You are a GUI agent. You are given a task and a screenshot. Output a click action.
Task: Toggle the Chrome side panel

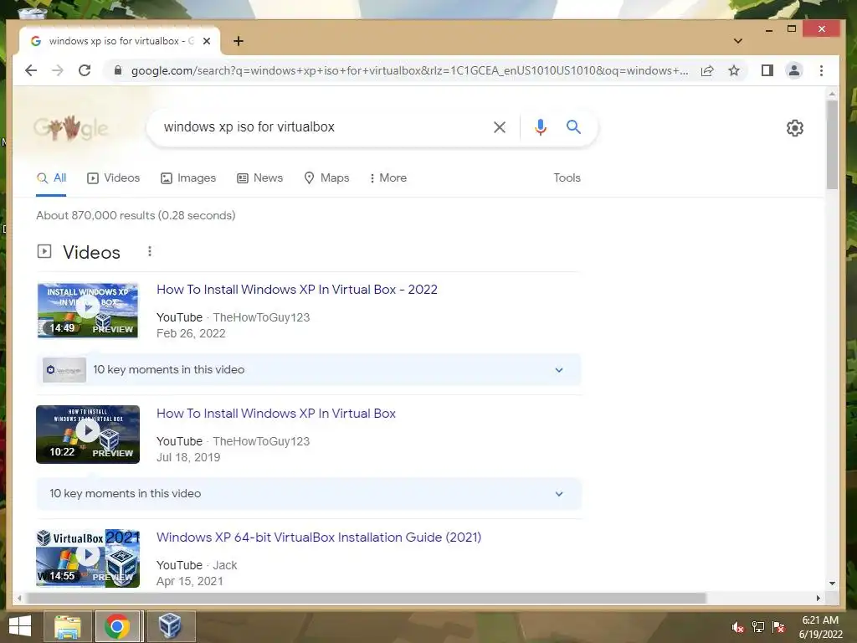(x=767, y=70)
